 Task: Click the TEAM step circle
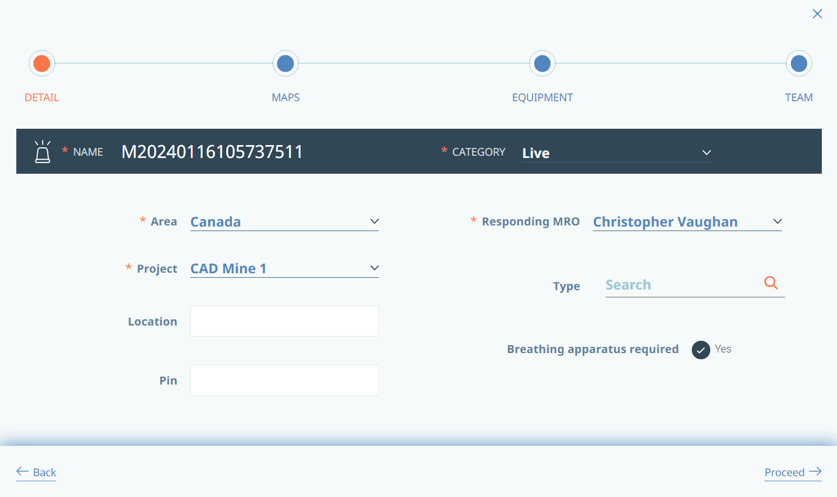coord(799,64)
